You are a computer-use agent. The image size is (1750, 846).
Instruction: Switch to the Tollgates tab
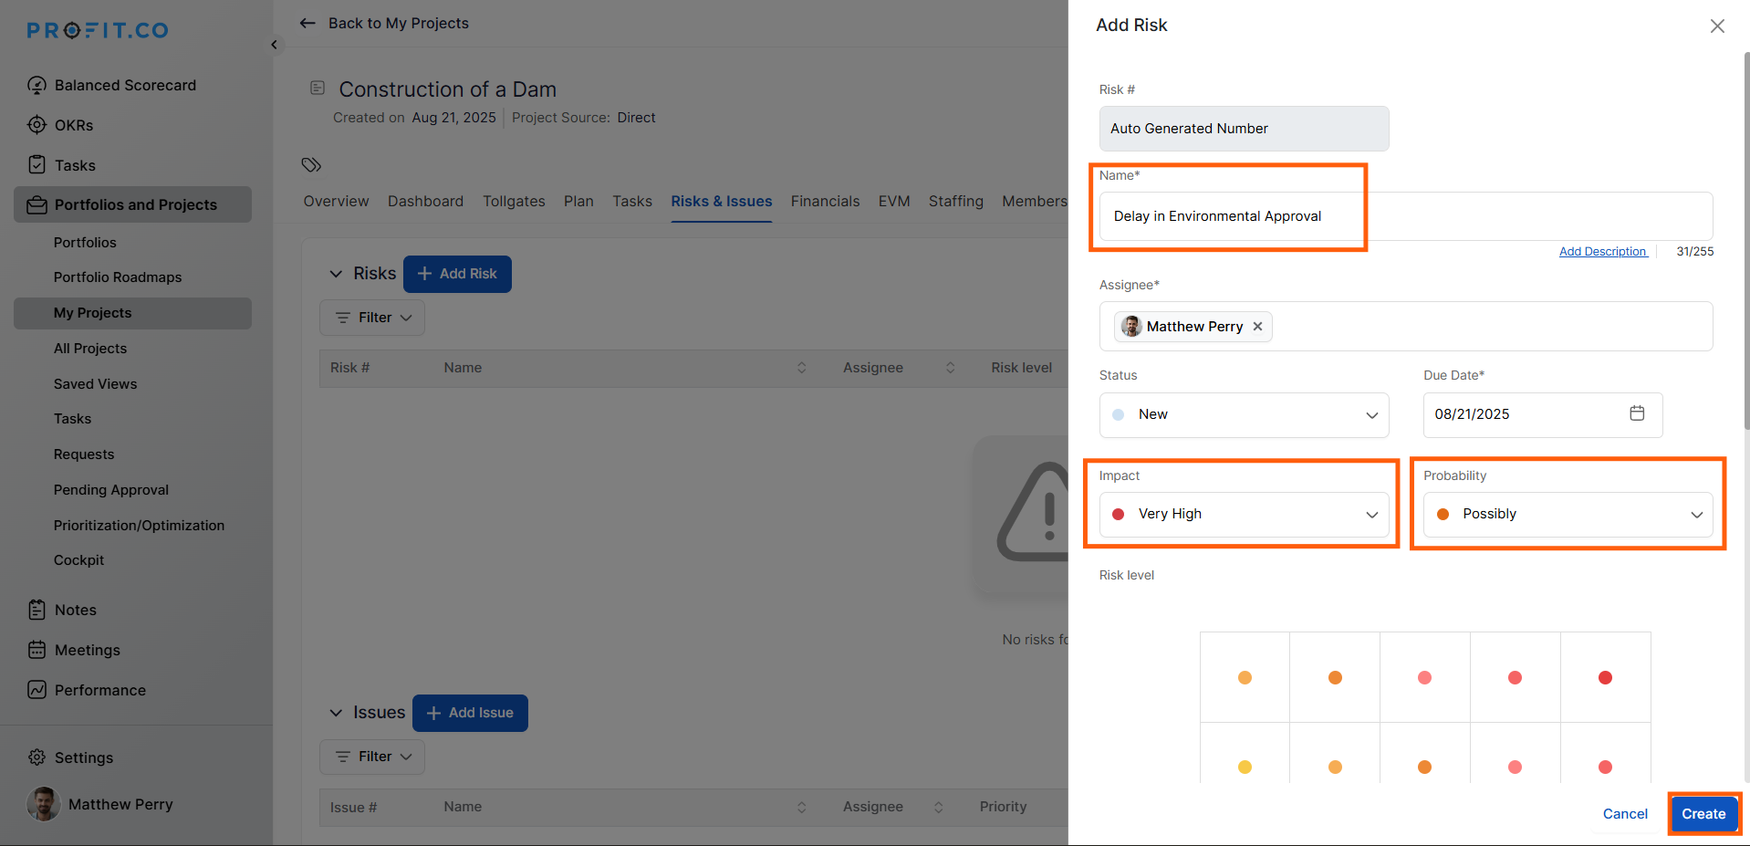pyautogui.click(x=514, y=201)
